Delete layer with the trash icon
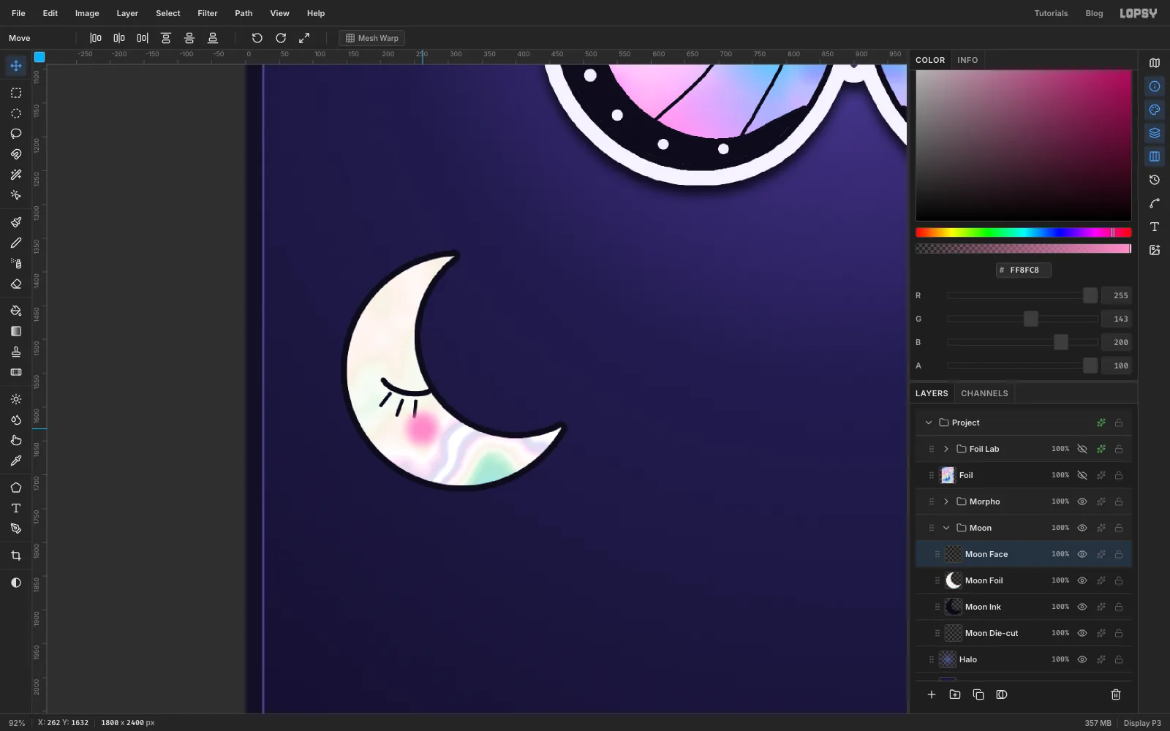Viewport: 1170px width, 731px height. click(x=1116, y=694)
